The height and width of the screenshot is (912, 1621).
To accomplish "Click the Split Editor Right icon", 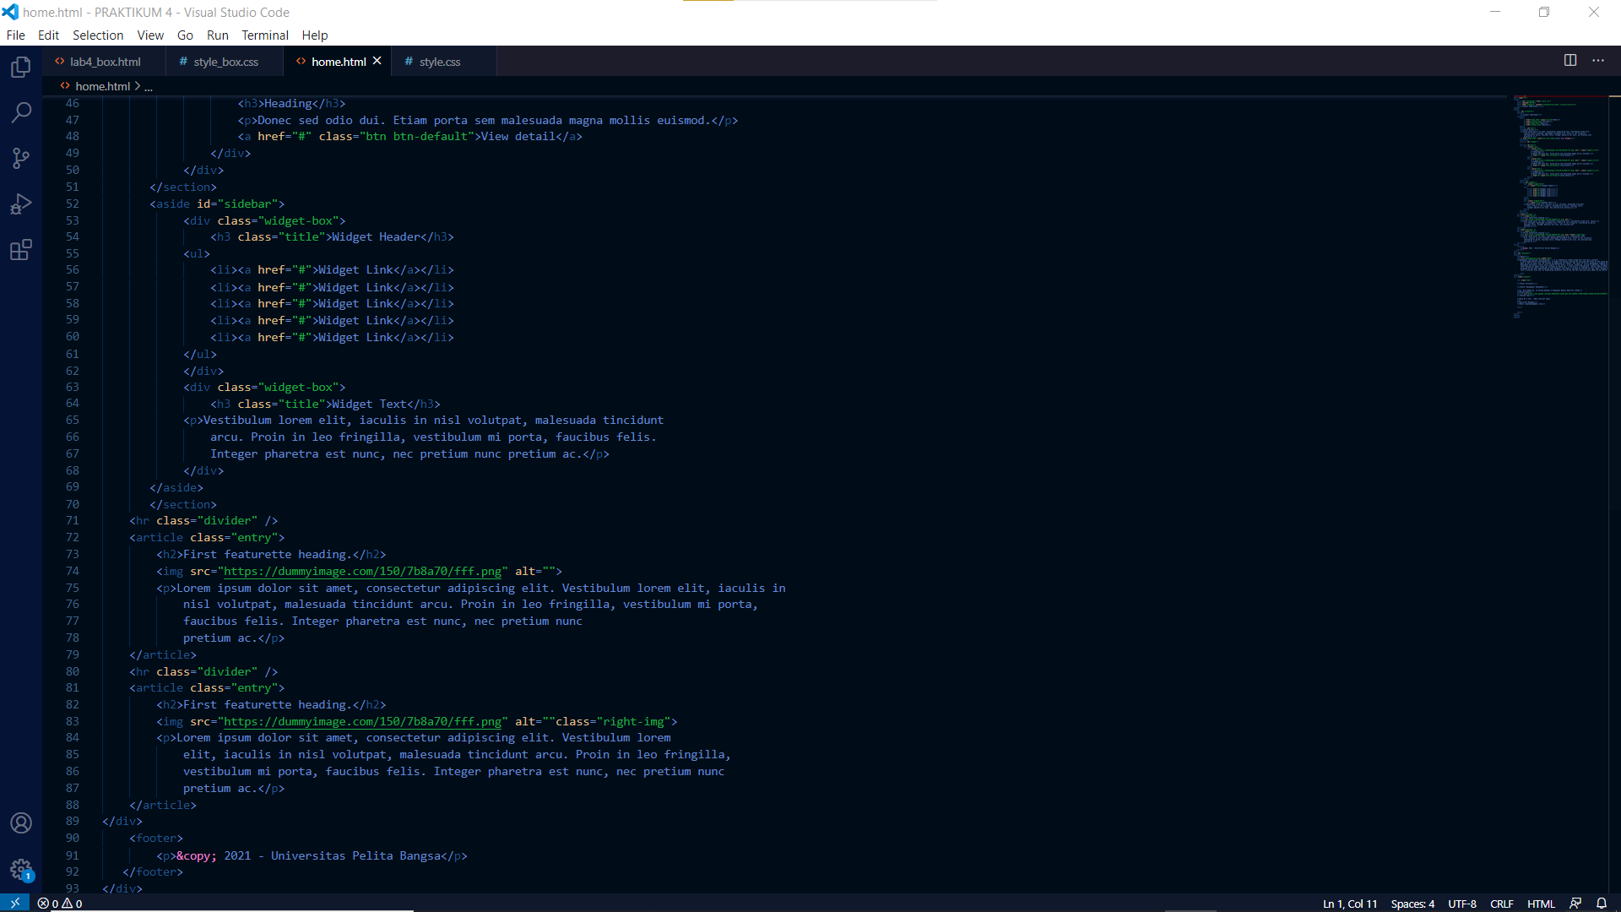I will click(x=1570, y=60).
